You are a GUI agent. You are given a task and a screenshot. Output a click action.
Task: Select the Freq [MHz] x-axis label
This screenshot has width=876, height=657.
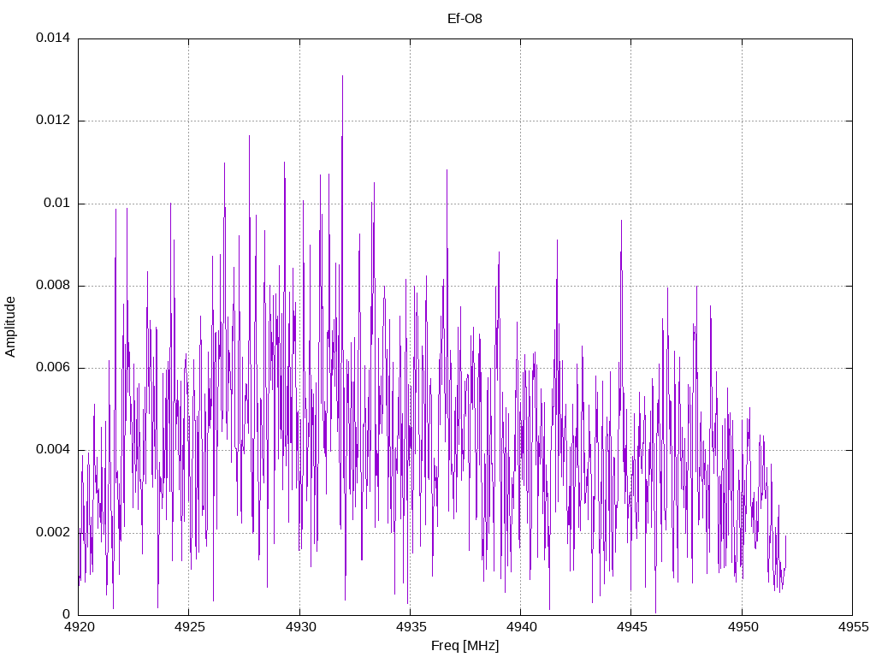coord(465,646)
